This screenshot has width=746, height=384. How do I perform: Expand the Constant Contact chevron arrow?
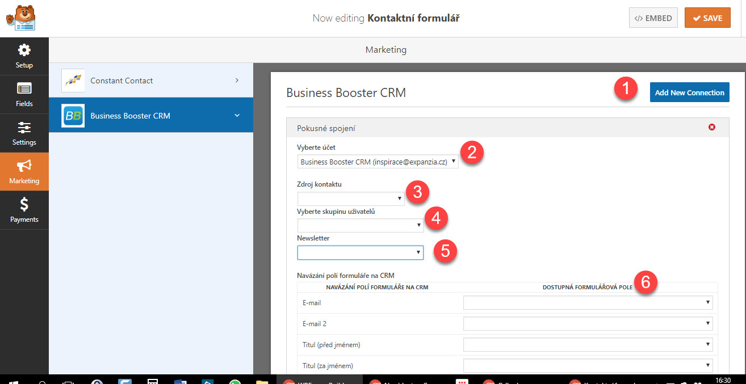(x=237, y=81)
